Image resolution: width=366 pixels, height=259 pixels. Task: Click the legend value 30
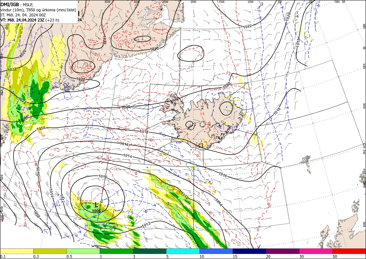pos(302,256)
